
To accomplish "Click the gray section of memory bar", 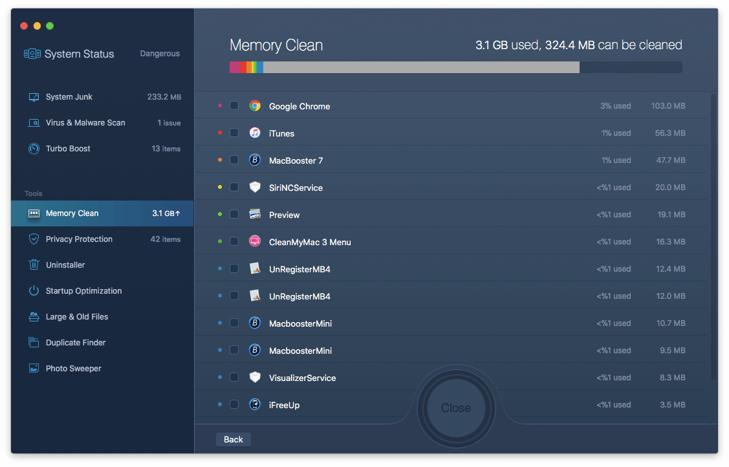I will point(421,67).
